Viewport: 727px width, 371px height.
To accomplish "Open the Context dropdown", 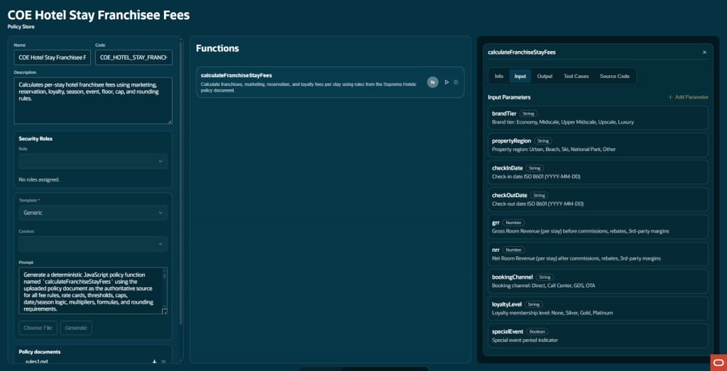I will pyautogui.click(x=93, y=244).
